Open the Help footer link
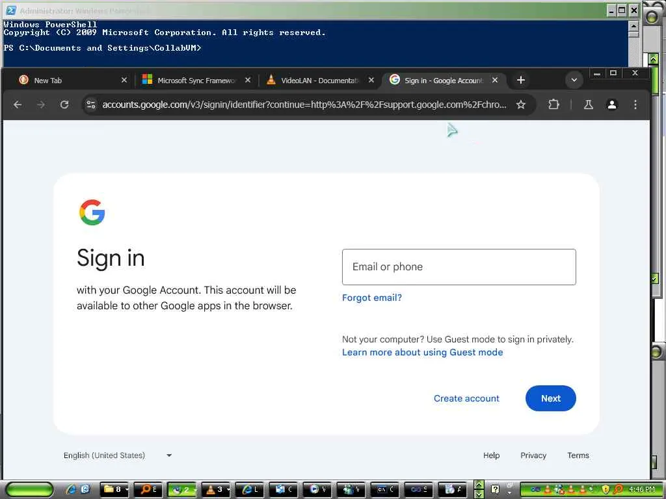This screenshot has height=499, width=666. pyautogui.click(x=491, y=455)
